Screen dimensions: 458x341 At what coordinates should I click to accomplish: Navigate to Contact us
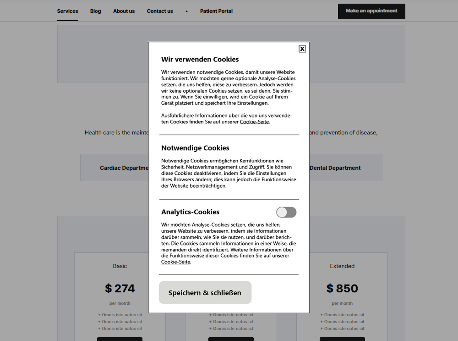coord(160,11)
